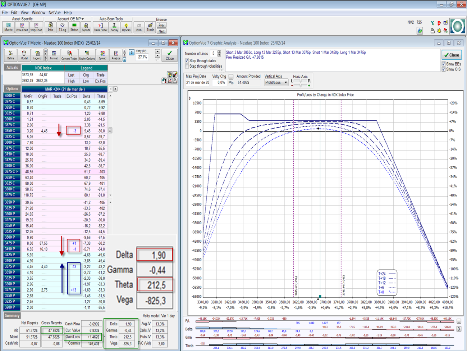Open the account Status icon
This screenshot has width=467, height=351.
coord(74,27)
